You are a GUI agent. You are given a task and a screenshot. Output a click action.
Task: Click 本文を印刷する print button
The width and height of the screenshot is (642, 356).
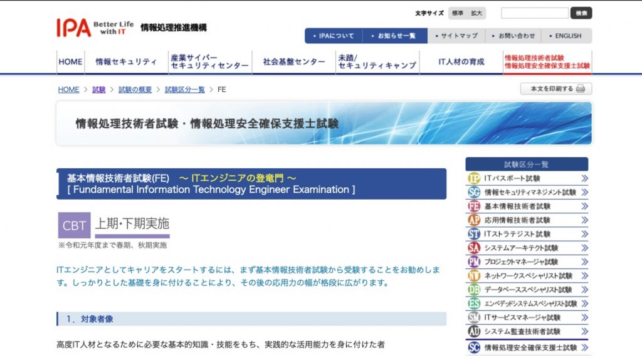click(x=556, y=89)
